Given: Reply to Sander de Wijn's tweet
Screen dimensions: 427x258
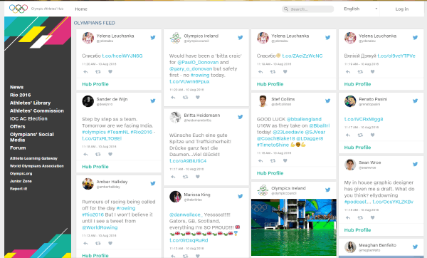Looking at the screenshot, I should [86, 155].
